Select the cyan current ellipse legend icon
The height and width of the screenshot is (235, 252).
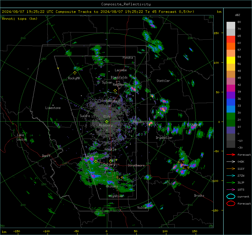[x=231, y=196]
